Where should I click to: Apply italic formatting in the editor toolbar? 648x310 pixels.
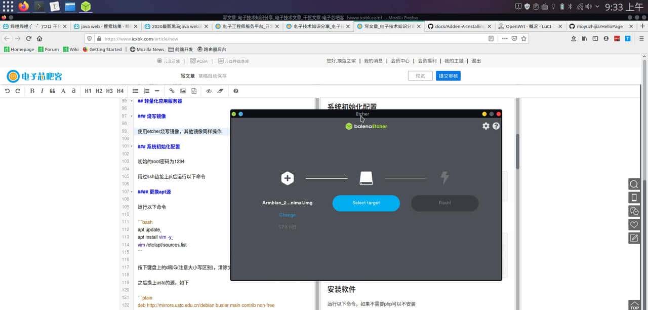click(x=43, y=91)
